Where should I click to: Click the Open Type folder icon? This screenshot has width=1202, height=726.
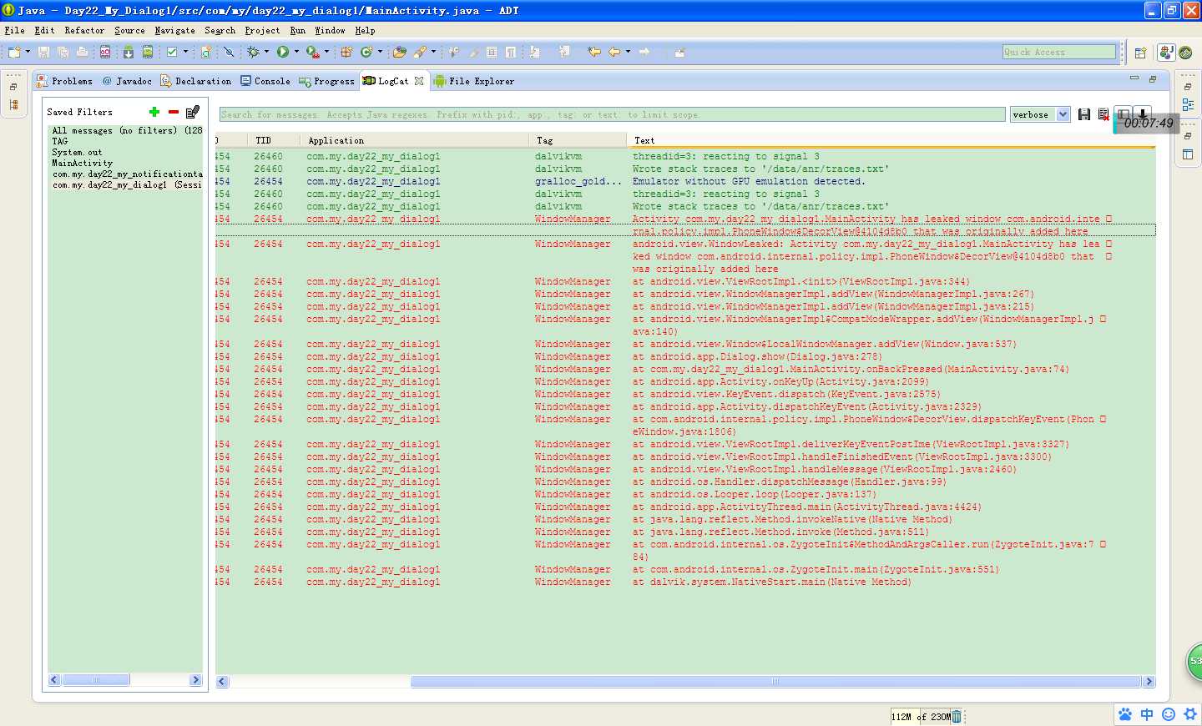pyautogui.click(x=400, y=52)
